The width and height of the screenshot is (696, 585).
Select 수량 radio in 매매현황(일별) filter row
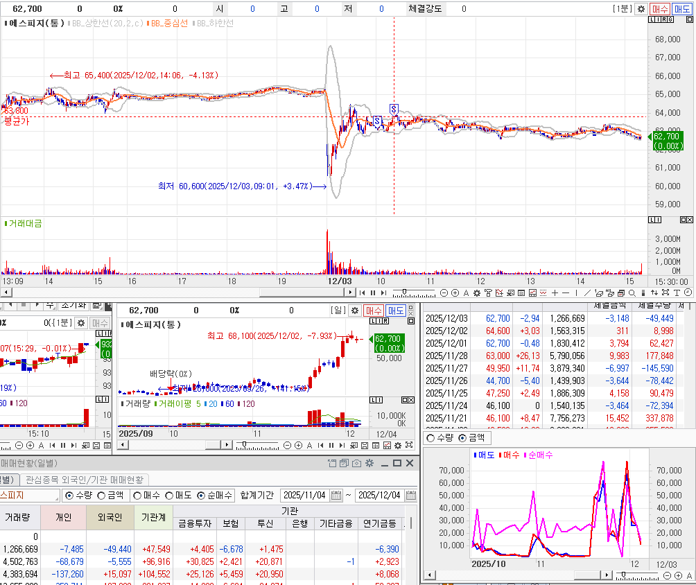pyautogui.click(x=69, y=496)
